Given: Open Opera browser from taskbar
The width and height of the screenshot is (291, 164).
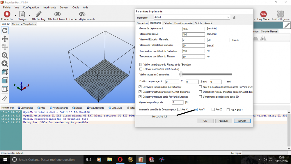Looking at the screenshot, I should click(x=120, y=160).
